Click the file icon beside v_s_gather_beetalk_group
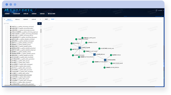The width and height of the screenshot is (171, 95). (x=11, y=45)
